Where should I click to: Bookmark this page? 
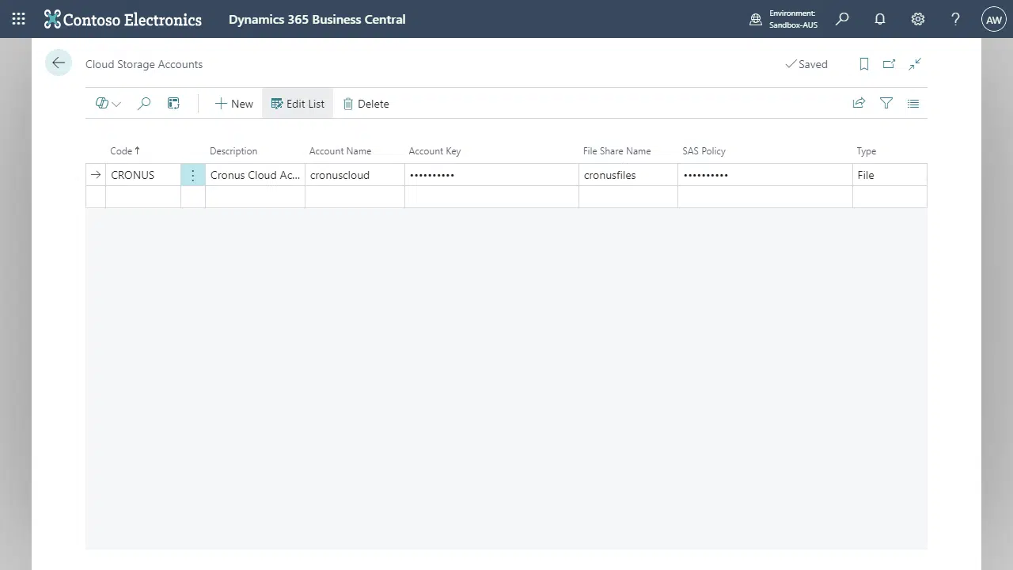tap(864, 64)
